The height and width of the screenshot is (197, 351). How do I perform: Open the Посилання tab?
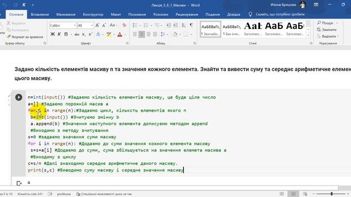[x=137, y=14]
